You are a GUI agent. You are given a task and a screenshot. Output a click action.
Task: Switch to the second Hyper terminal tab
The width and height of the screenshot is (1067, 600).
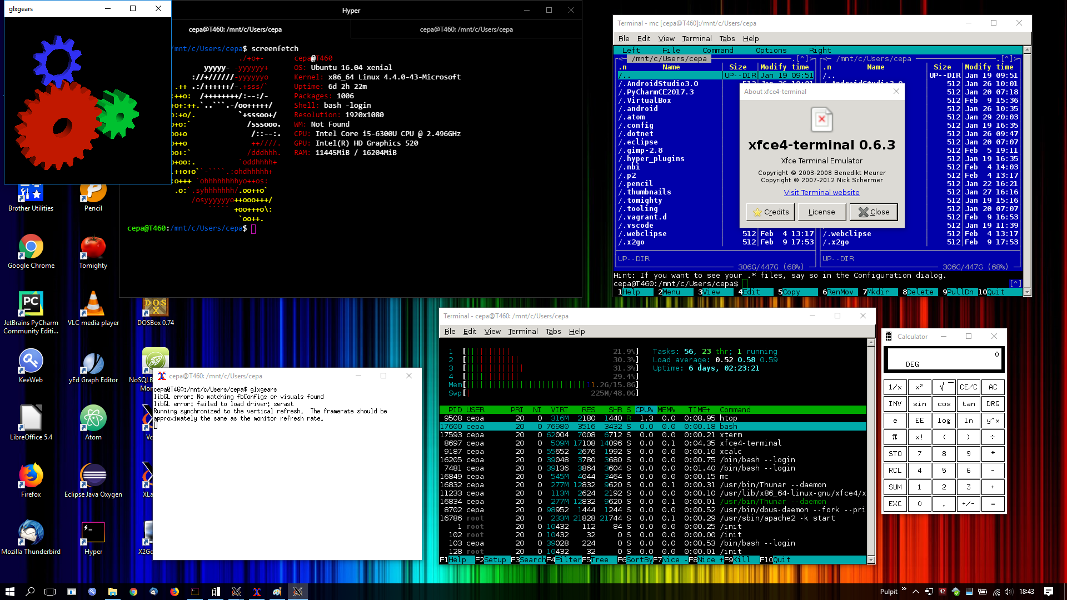466,29
